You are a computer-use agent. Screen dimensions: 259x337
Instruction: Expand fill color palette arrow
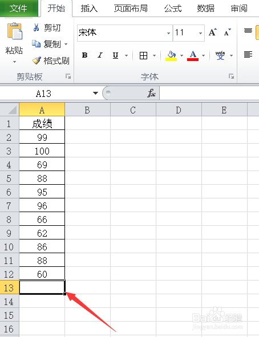(182, 55)
